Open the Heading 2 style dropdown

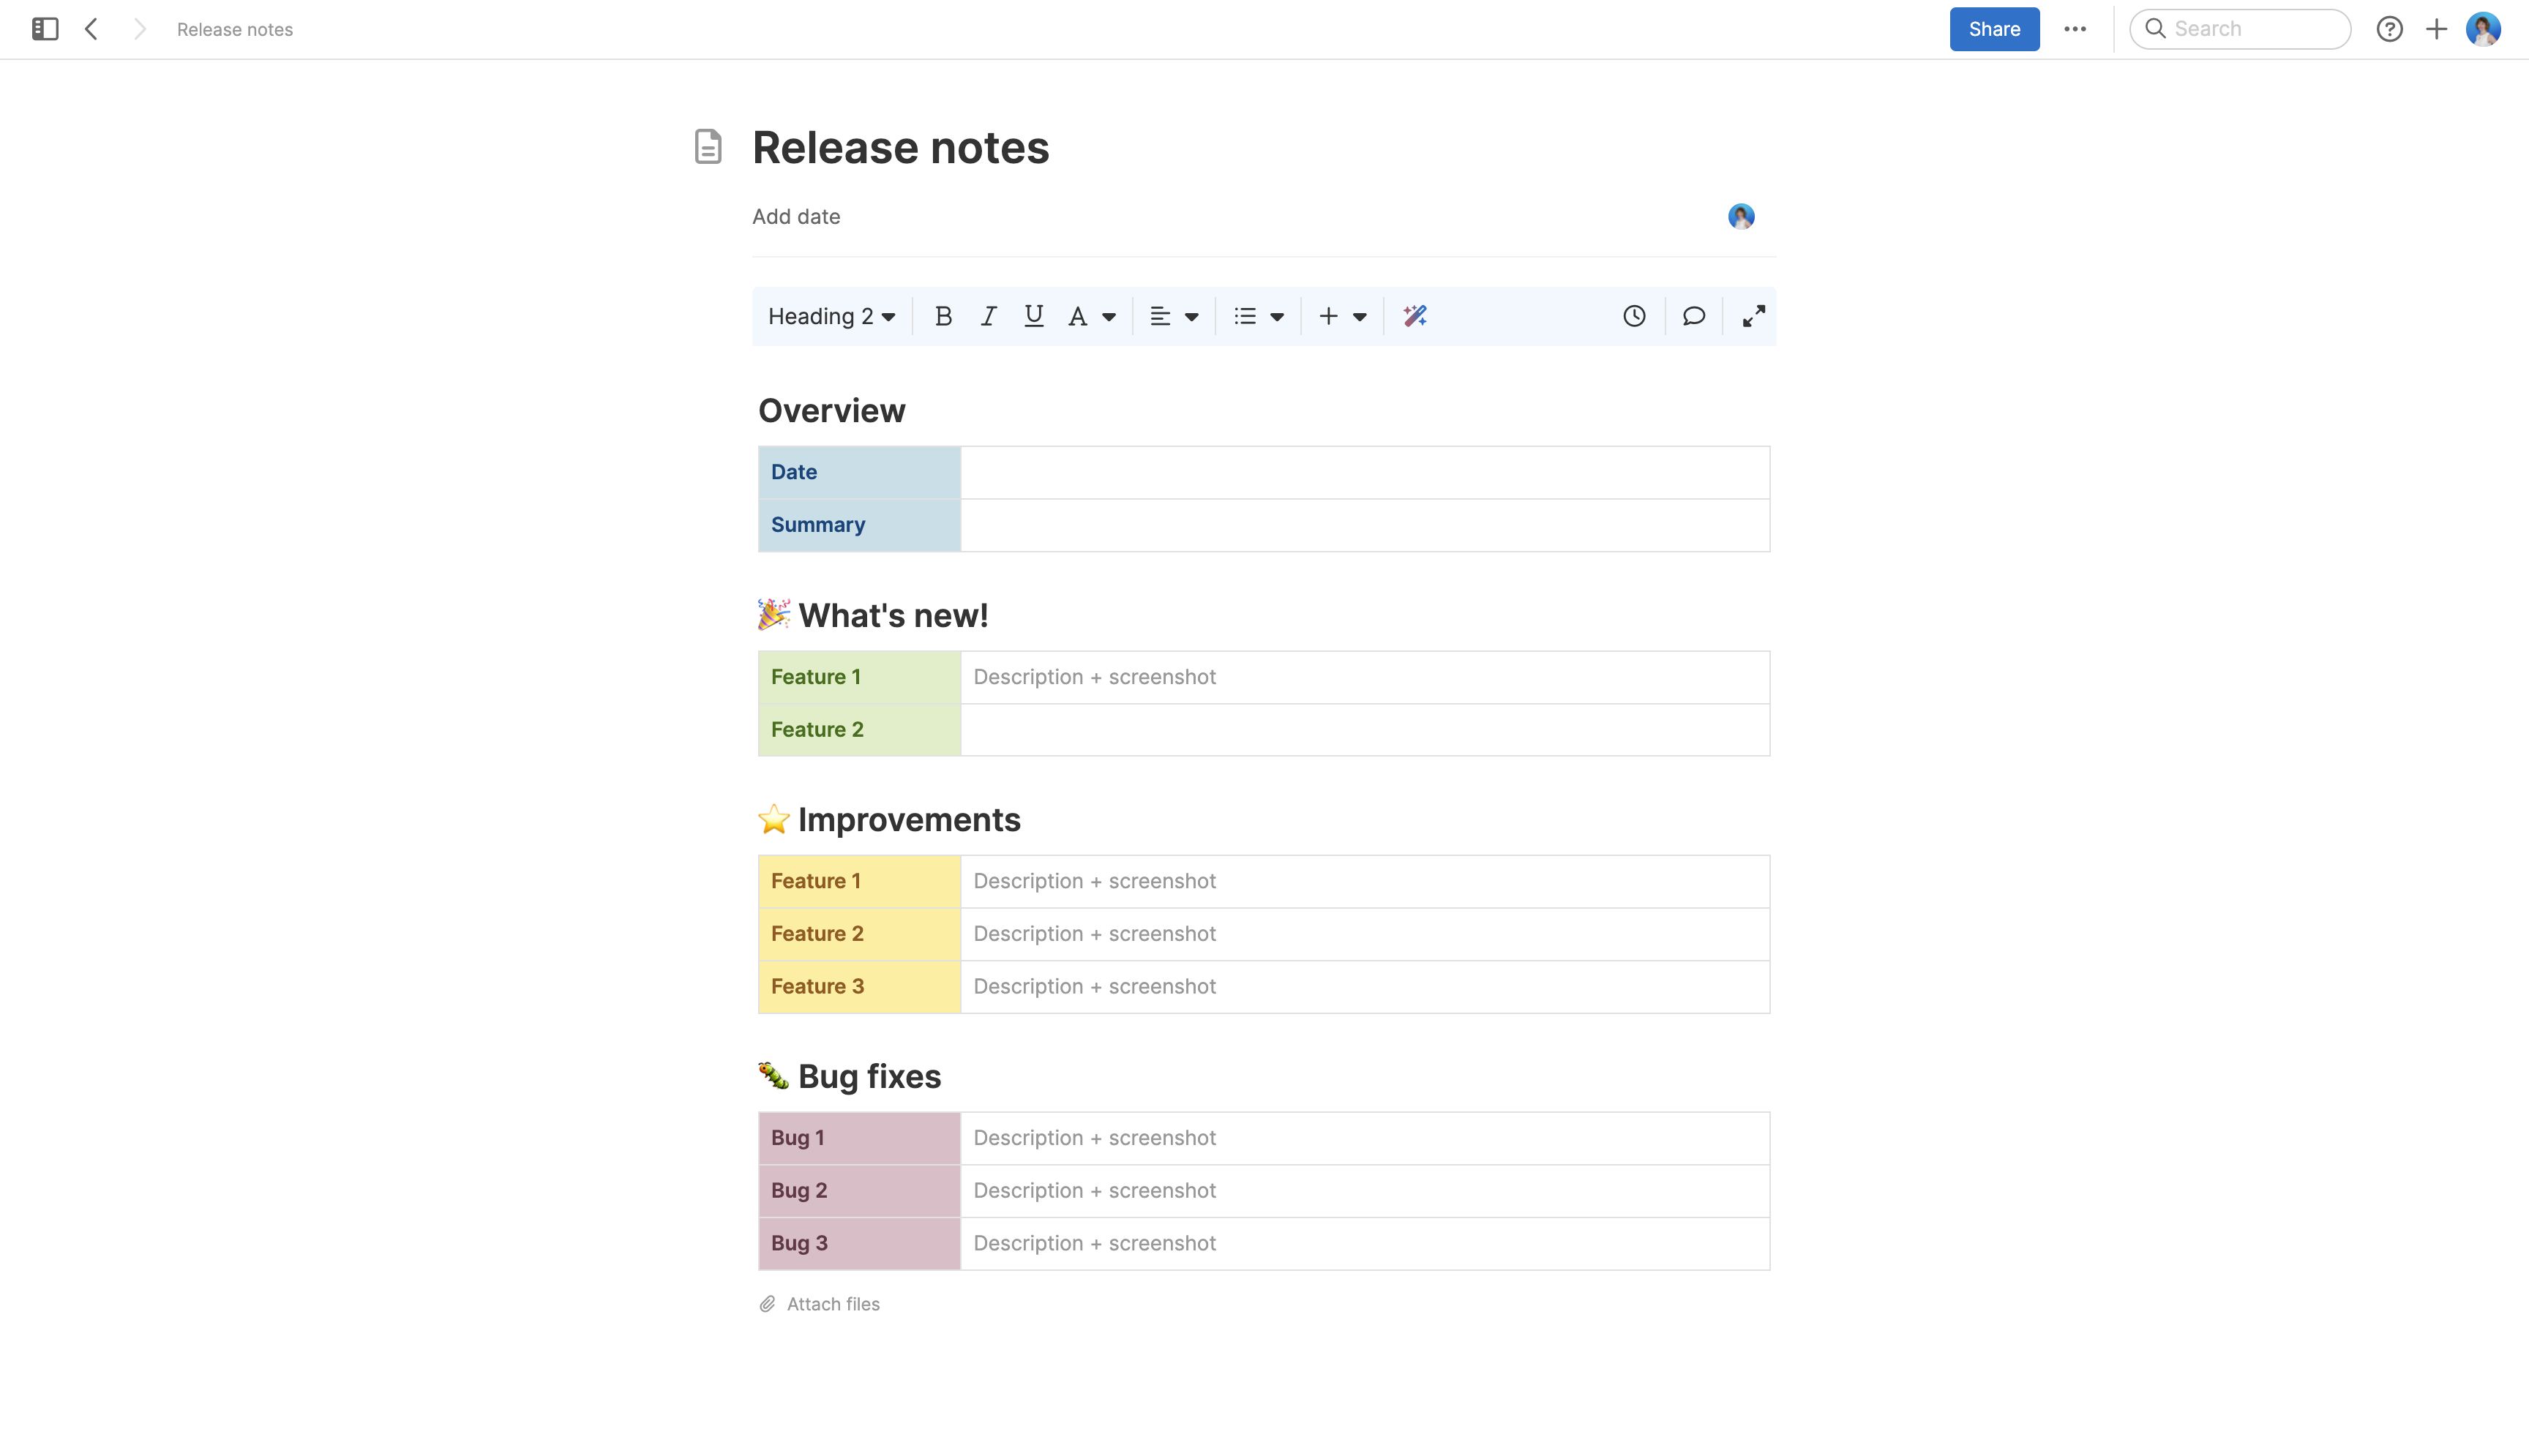pos(831,316)
